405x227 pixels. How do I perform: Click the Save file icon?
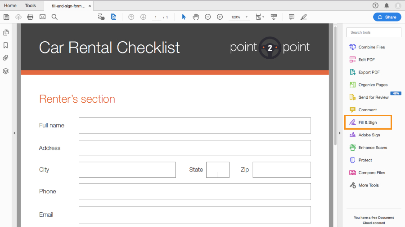point(6,17)
